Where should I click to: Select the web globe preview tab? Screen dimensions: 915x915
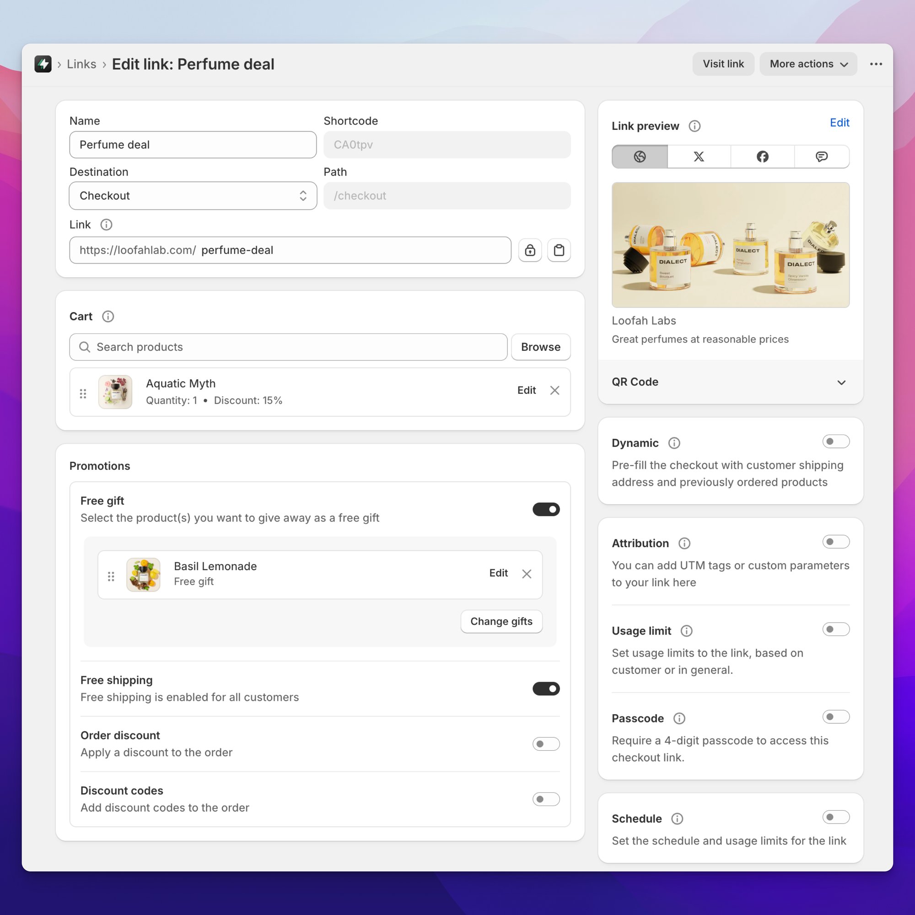point(640,157)
